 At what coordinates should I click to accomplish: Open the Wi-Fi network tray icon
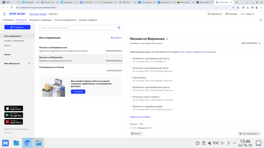pyautogui.click(x=222, y=143)
